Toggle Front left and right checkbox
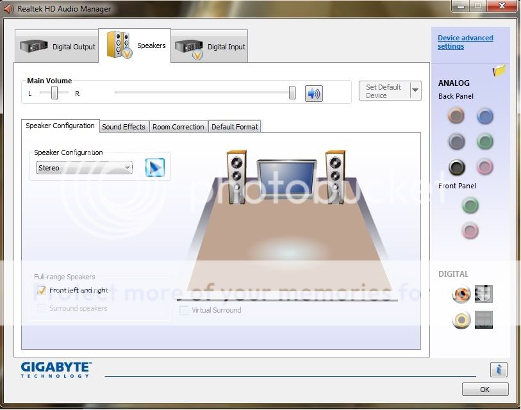The width and height of the screenshot is (521, 410). [x=41, y=290]
